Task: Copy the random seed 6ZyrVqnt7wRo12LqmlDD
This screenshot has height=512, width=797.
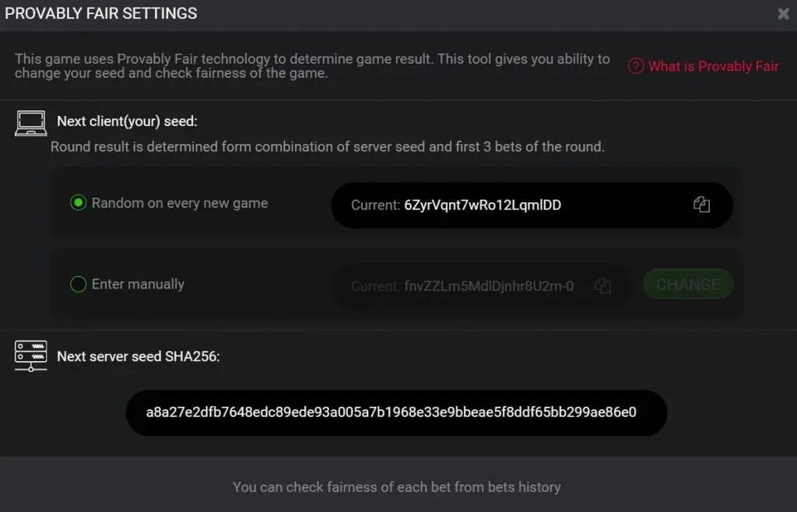Action: click(701, 205)
